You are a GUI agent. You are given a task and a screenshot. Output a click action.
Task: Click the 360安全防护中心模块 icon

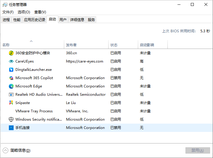point(11,53)
